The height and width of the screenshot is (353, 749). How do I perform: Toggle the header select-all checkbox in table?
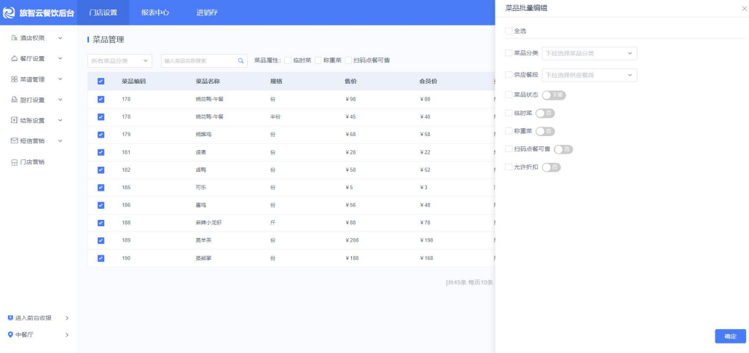point(101,81)
